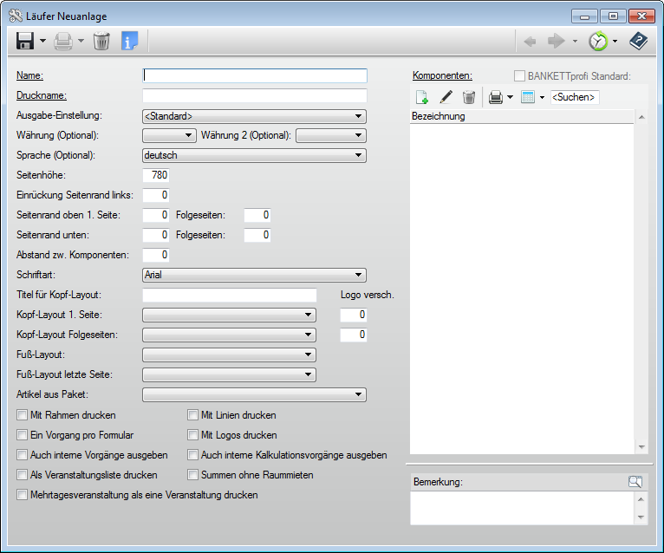Edit component using the pencil icon
This screenshot has height=553, width=664.
click(x=446, y=98)
